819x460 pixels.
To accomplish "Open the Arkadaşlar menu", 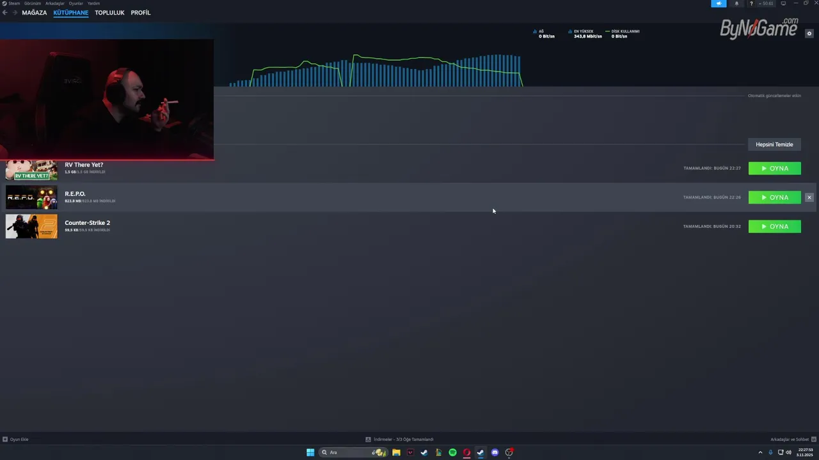I will (x=55, y=3).
